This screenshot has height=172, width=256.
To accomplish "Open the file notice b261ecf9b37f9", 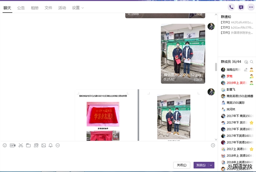I will pyautogui.click(x=237, y=28).
